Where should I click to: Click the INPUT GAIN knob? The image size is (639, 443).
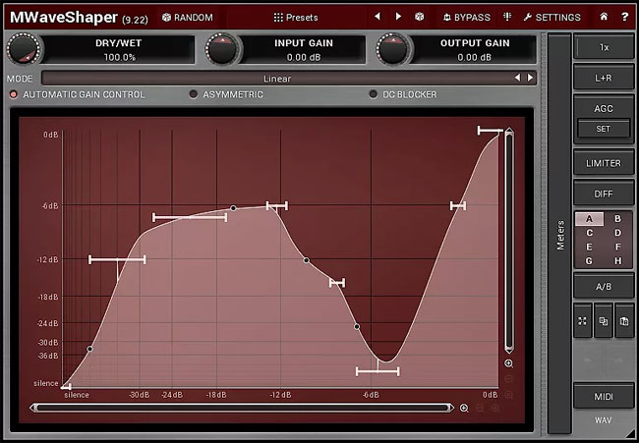[222, 49]
